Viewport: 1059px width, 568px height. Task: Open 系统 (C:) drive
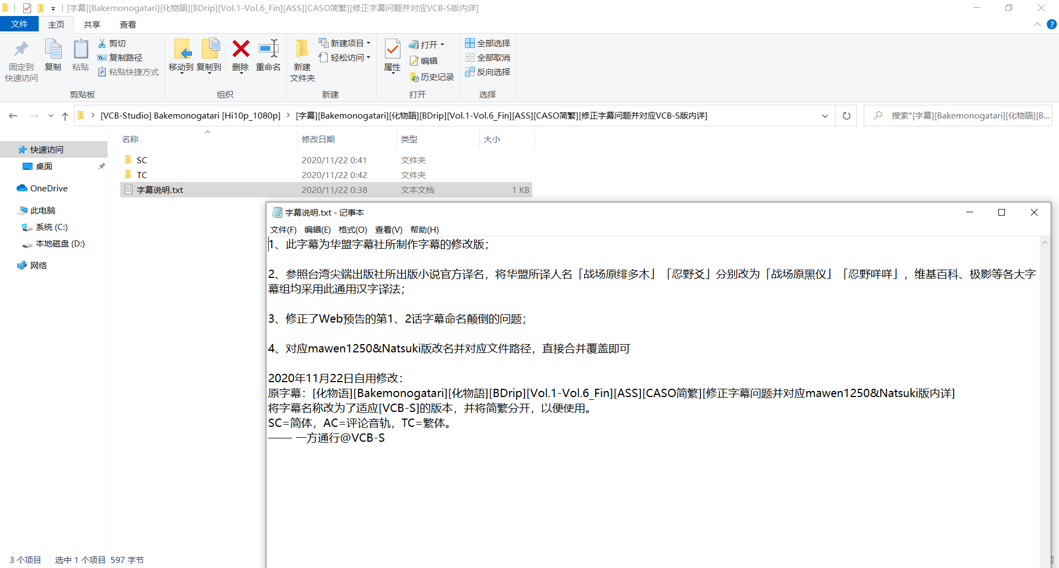(45, 227)
